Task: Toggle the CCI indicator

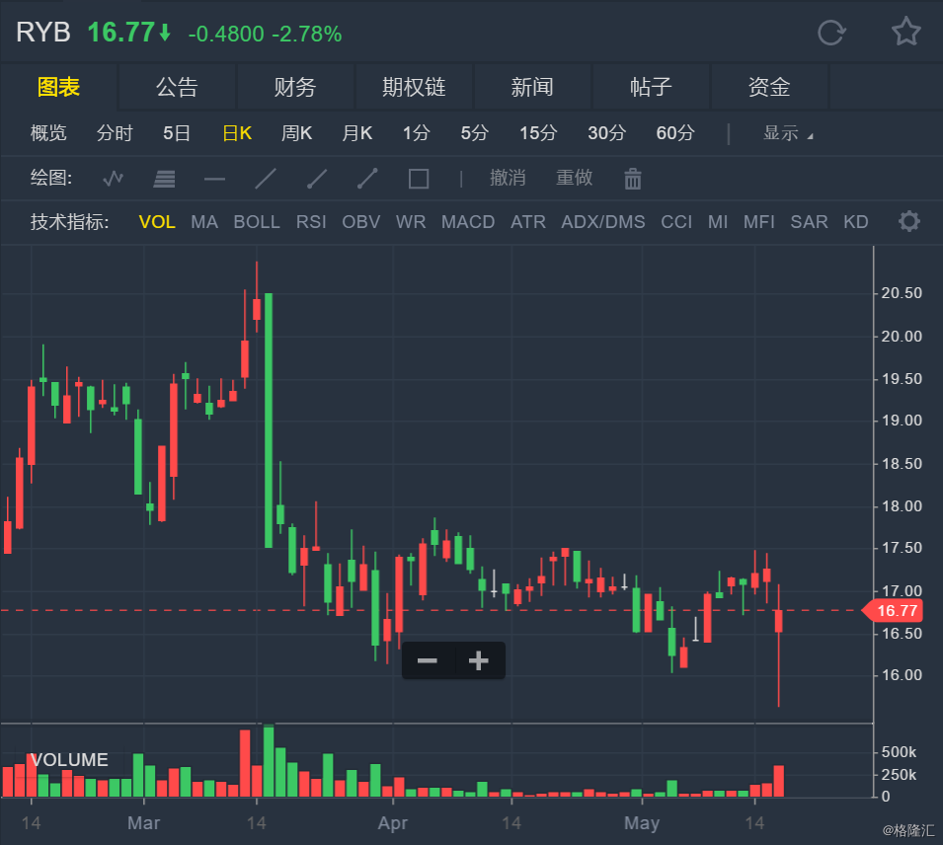Action: (676, 222)
